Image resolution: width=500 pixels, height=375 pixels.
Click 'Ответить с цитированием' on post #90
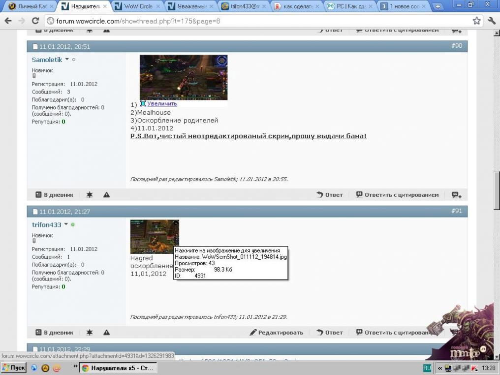click(x=397, y=195)
